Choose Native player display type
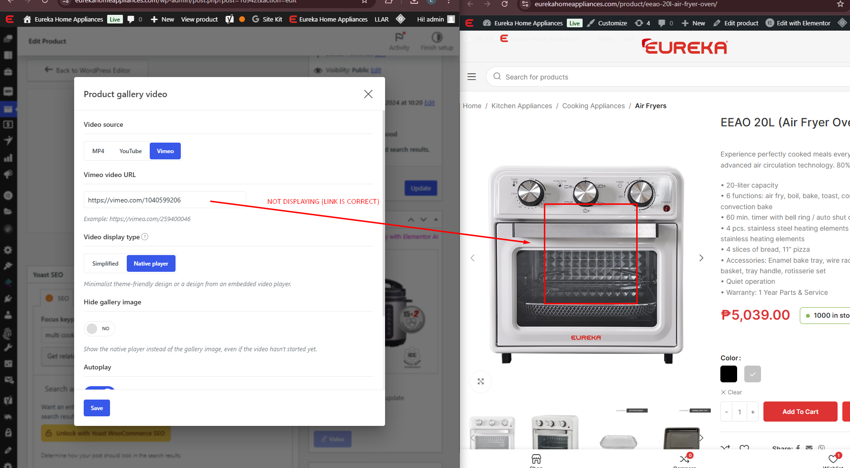The image size is (850, 468). click(x=151, y=264)
